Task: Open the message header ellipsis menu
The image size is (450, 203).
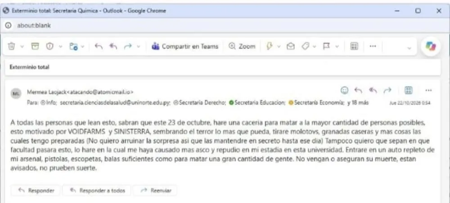Action: point(428,90)
